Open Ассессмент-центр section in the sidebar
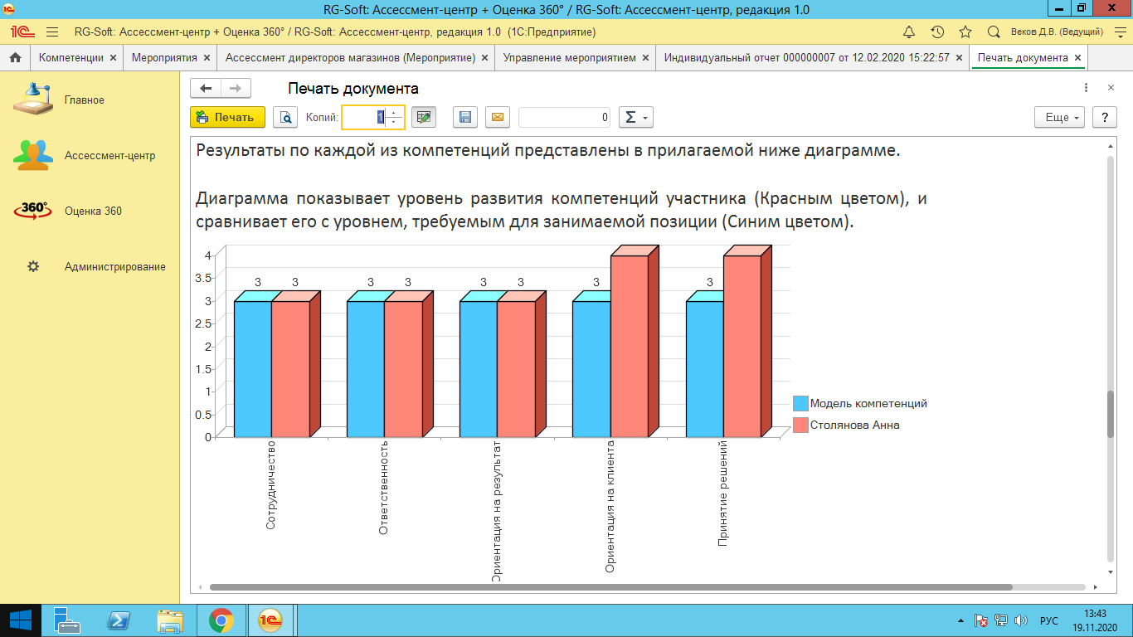 tap(85, 155)
